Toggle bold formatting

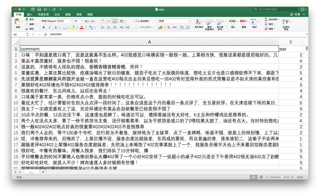point(44,27)
